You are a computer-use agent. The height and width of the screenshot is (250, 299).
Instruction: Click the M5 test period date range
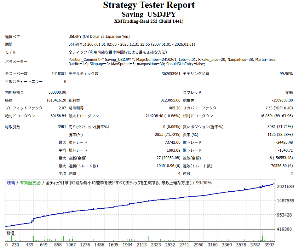[x=132, y=44]
